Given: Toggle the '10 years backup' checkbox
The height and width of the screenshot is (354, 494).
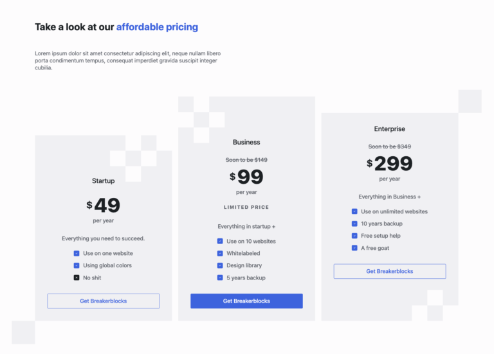Looking at the screenshot, I should point(354,224).
